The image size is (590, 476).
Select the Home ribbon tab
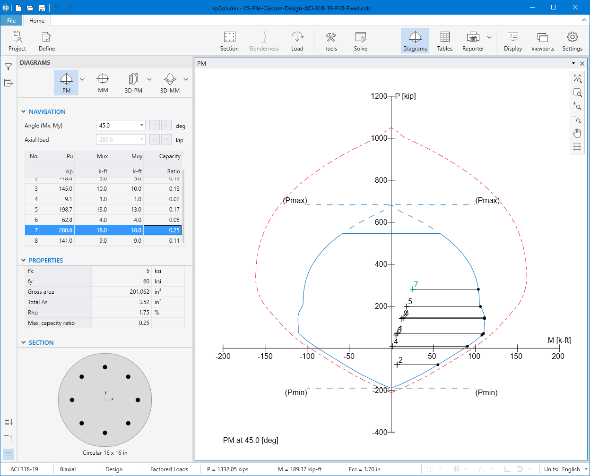coord(37,20)
